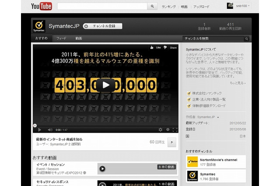Open NortonMovie's channel

tap(219, 160)
